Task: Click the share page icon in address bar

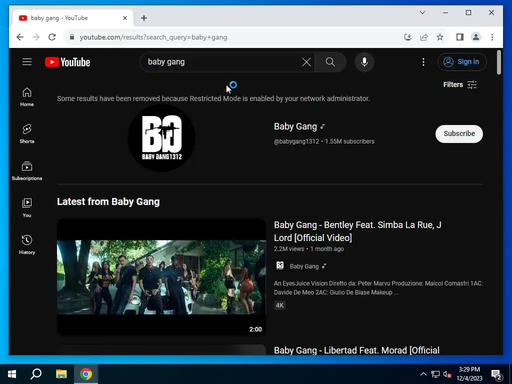Action: coord(424,37)
